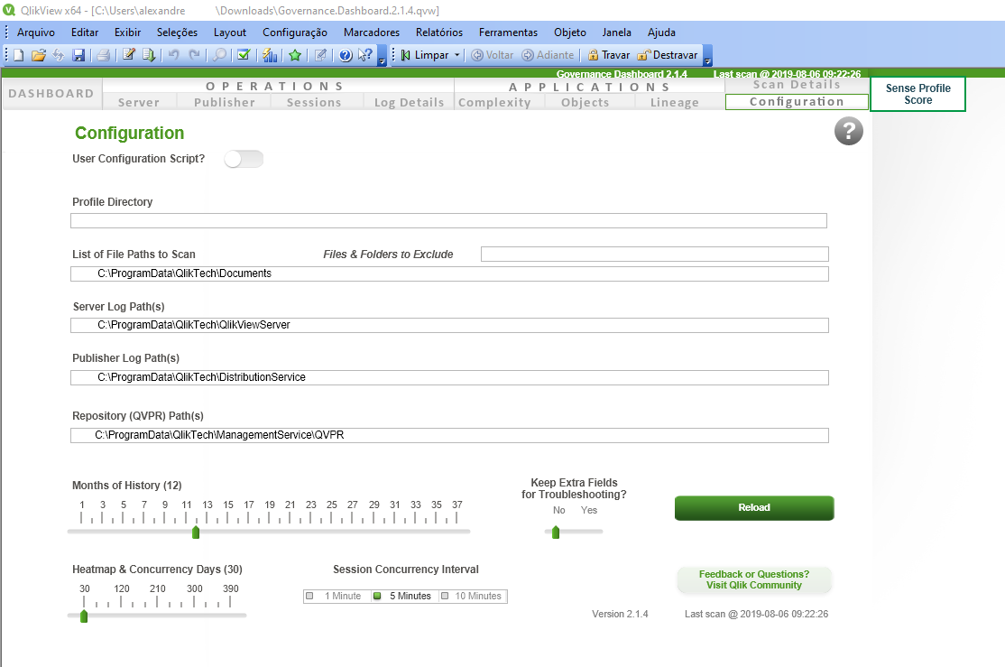The height and width of the screenshot is (667, 1005).
Task: Switch to the Complexity tab
Action: tap(494, 102)
